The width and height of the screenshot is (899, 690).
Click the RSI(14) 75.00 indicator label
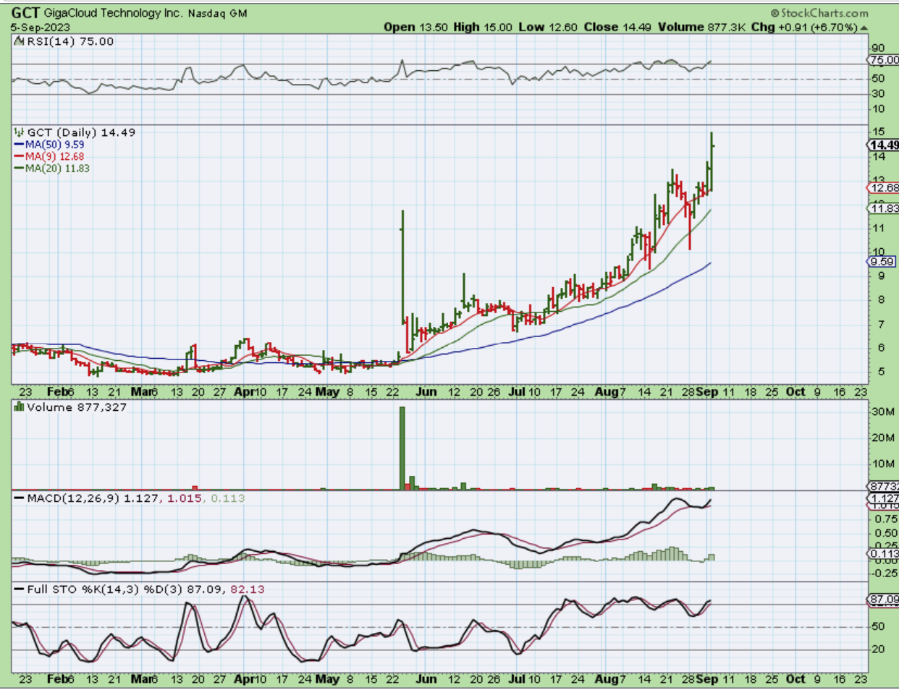pos(70,41)
